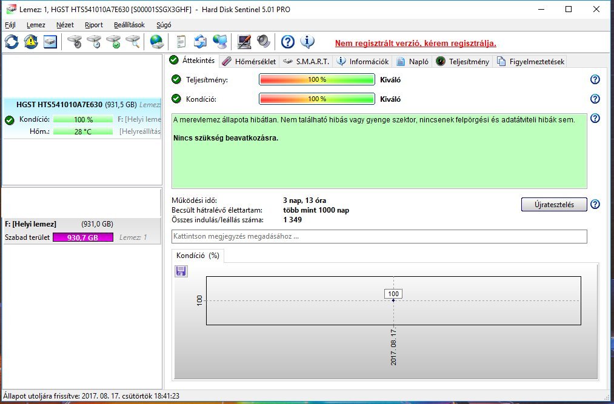Click the green check icon beside Kondíció label in overview
The image size is (614, 404).
(176, 99)
